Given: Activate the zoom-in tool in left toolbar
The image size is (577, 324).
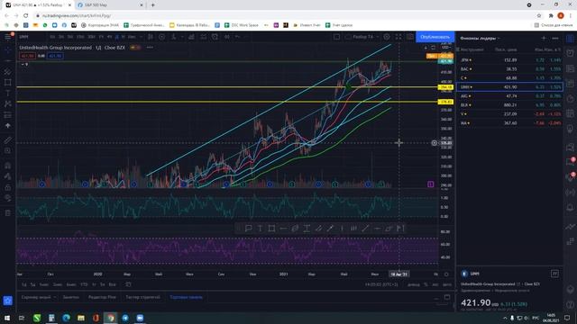Looking at the screenshot, I should (x=8, y=150).
